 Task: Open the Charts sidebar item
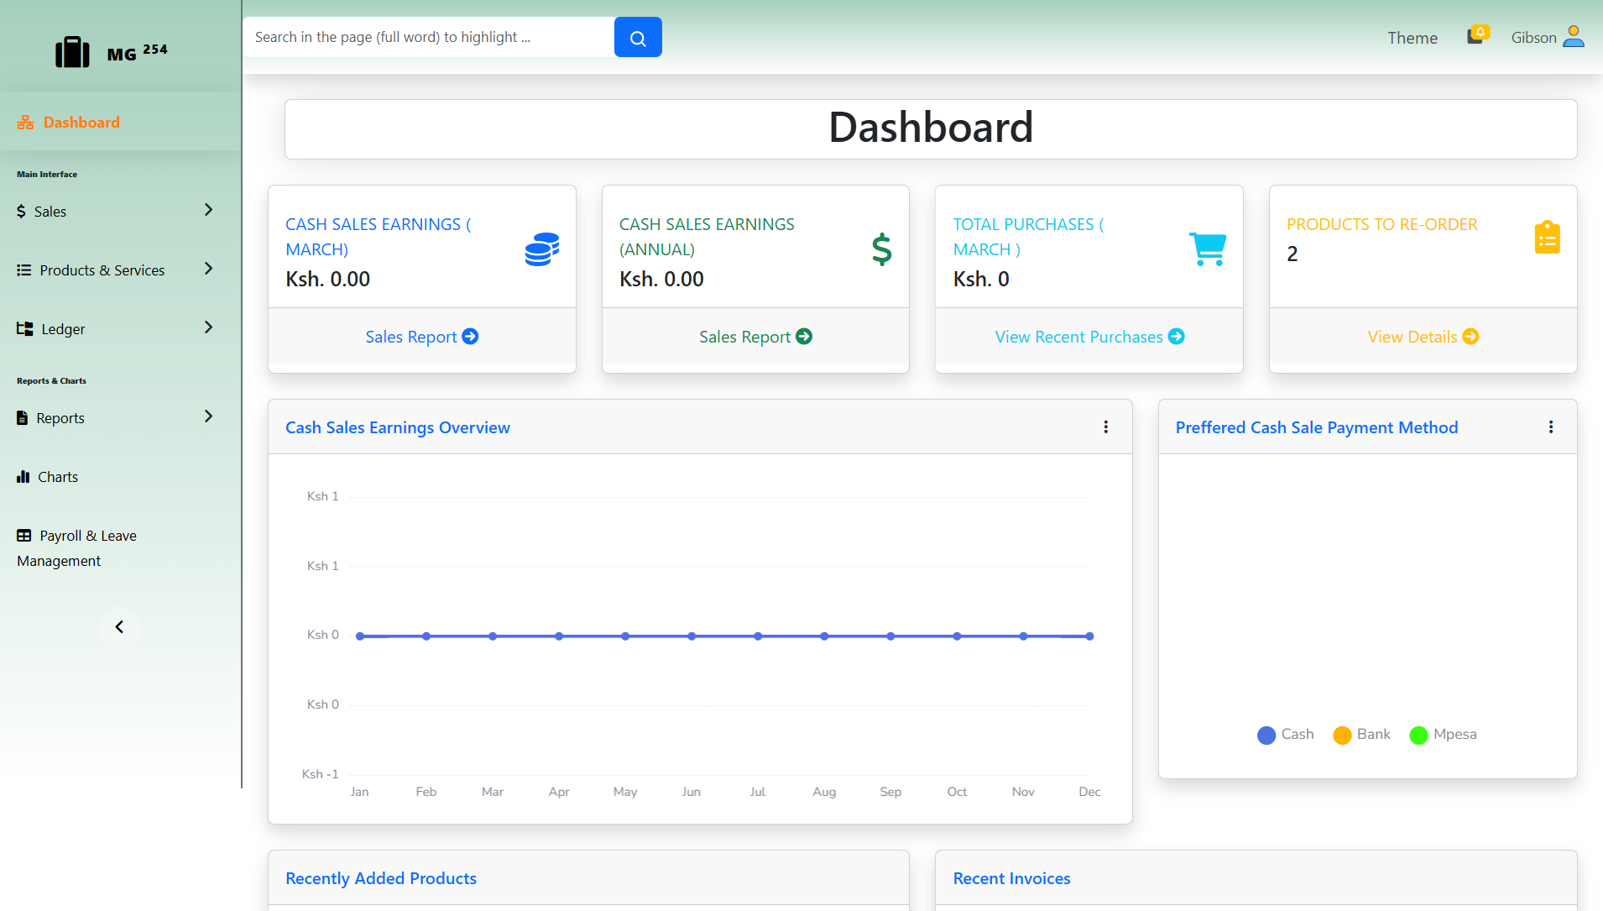coord(57,477)
